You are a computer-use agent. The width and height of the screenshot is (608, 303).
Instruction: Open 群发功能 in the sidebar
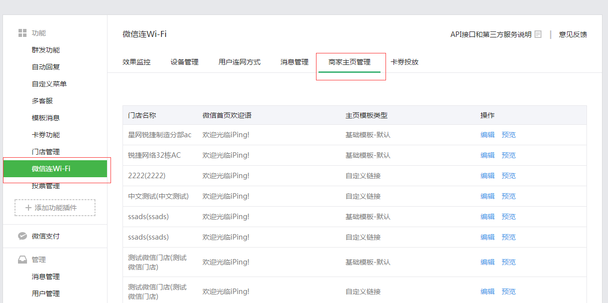pyautogui.click(x=46, y=50)
